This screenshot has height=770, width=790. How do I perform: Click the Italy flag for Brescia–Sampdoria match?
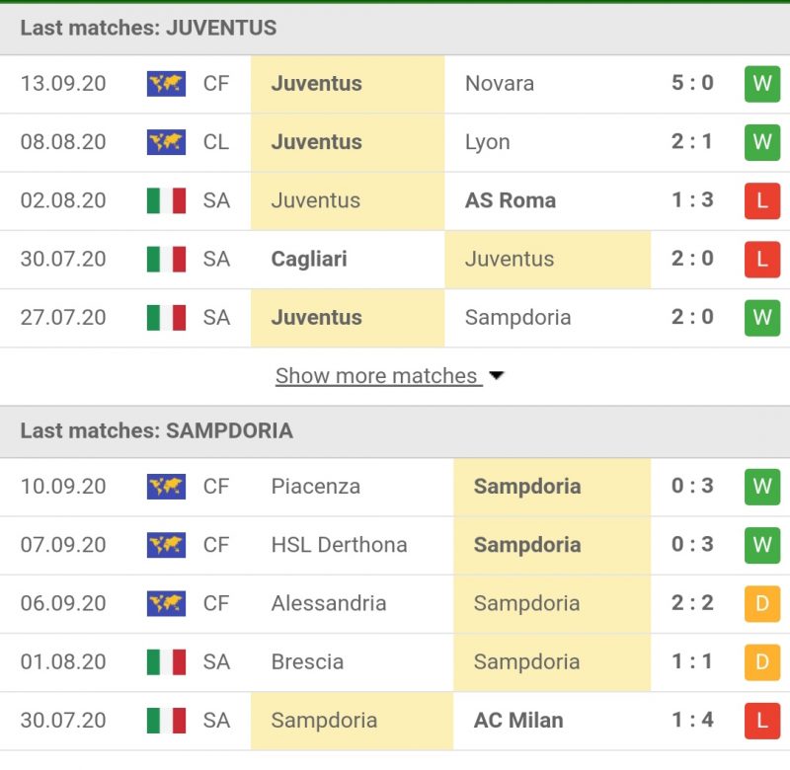(166, 661)
